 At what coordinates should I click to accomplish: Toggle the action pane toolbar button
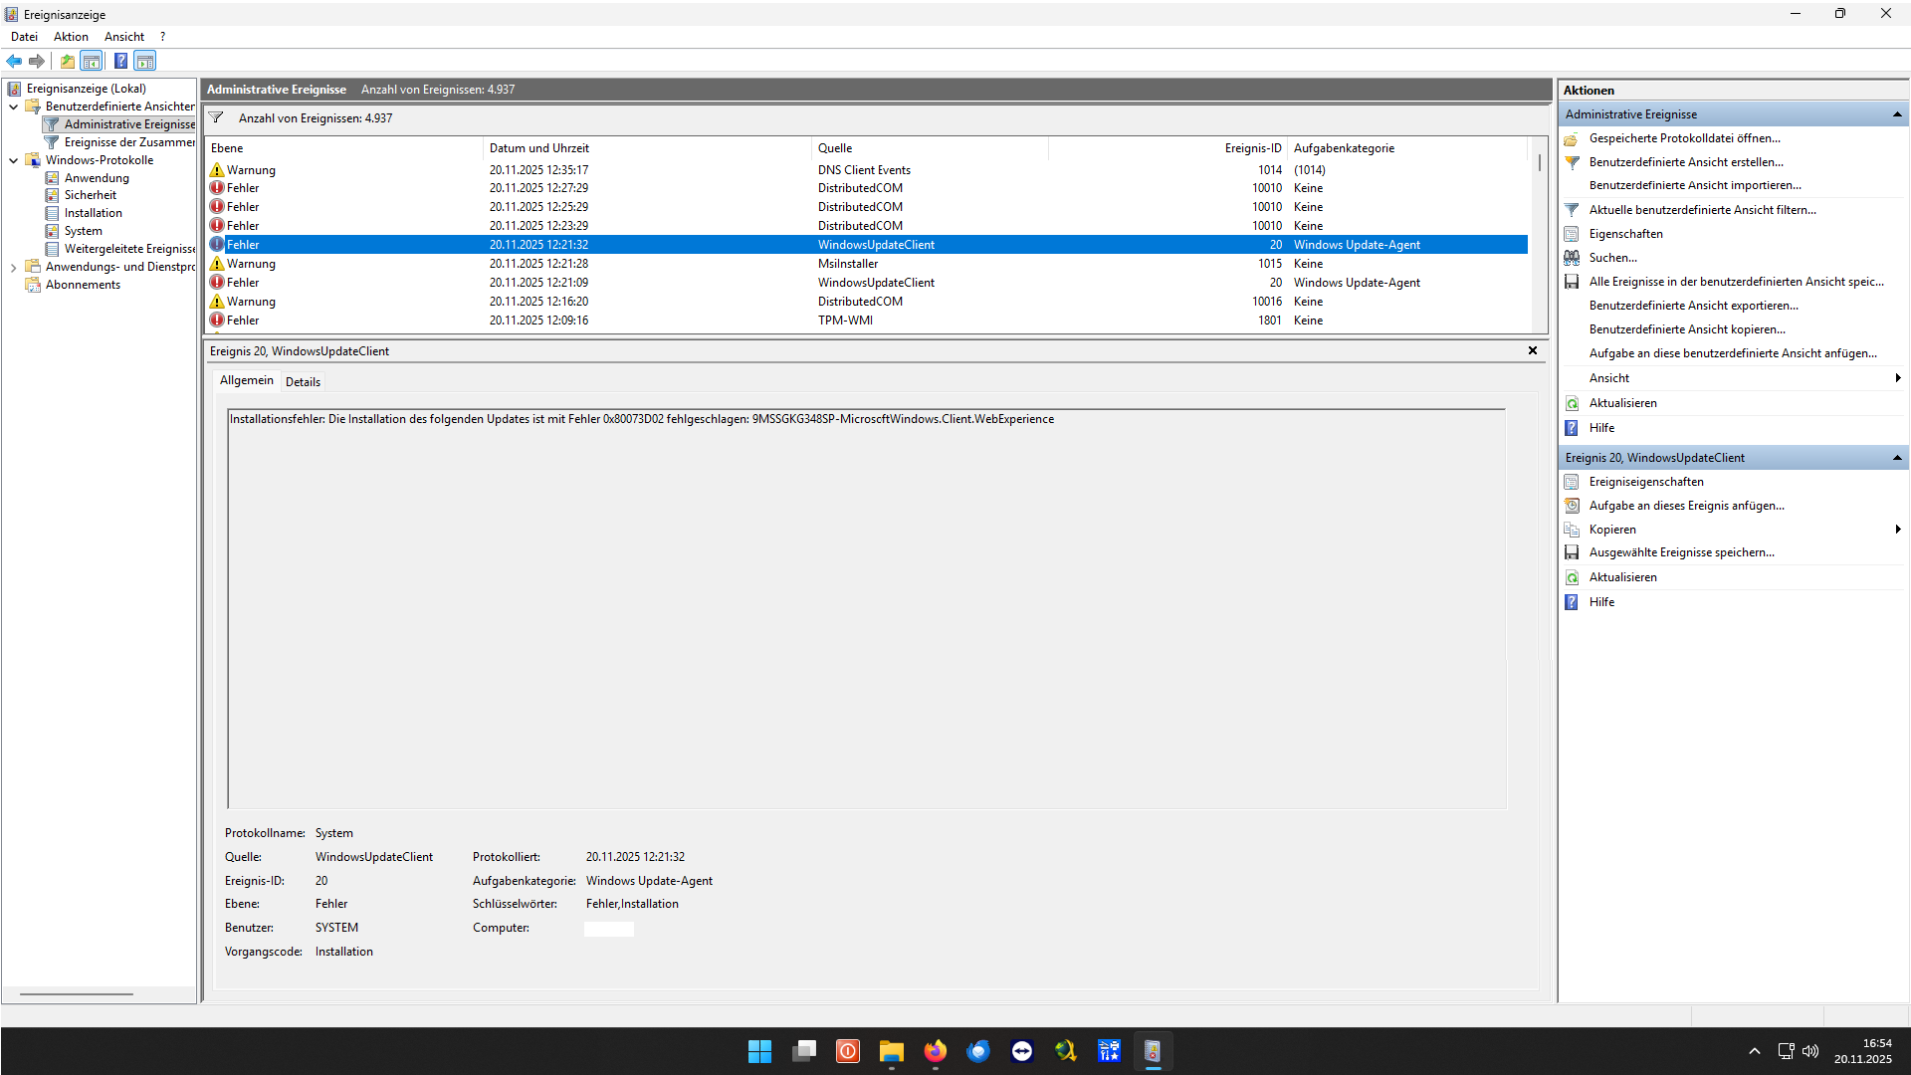(145, 62)
